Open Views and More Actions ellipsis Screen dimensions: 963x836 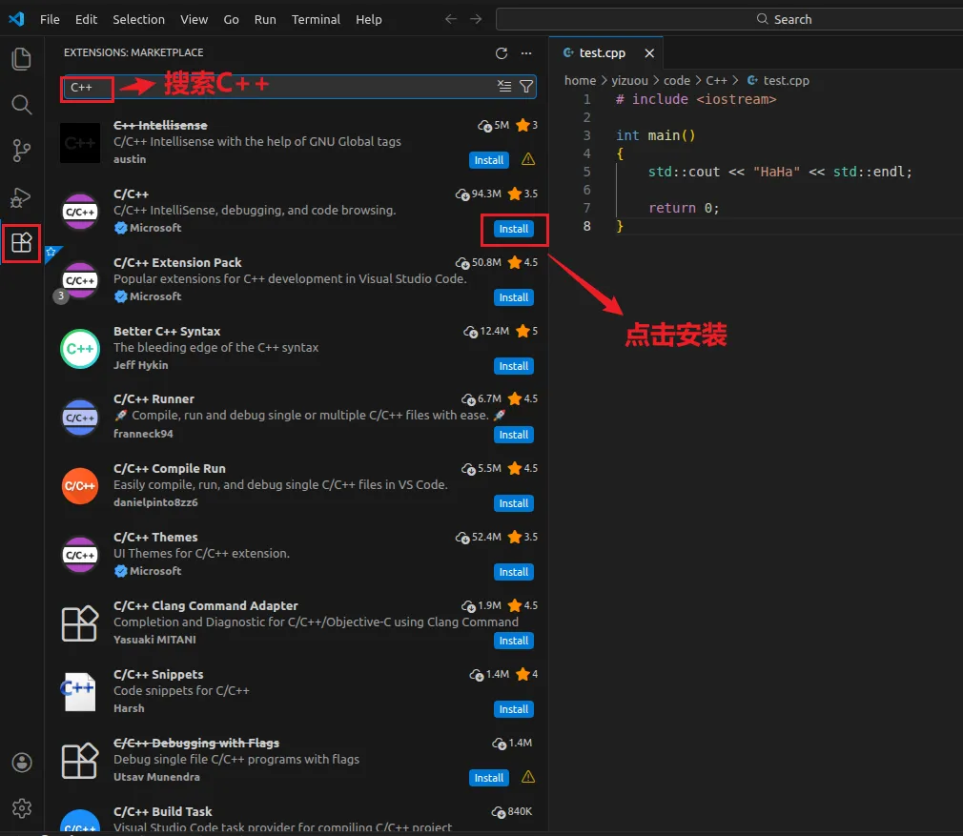click(526, 53)
